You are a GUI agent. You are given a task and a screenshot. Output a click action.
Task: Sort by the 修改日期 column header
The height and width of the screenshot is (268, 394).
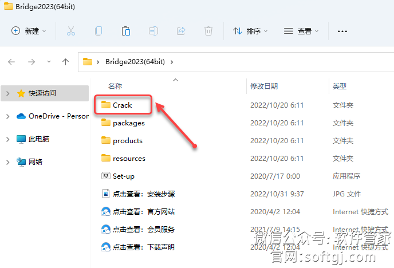click(264, 86)
